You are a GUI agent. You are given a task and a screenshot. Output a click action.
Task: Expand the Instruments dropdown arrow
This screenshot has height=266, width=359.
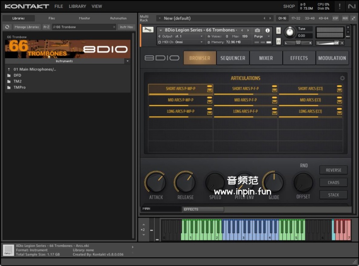point(128,61)
